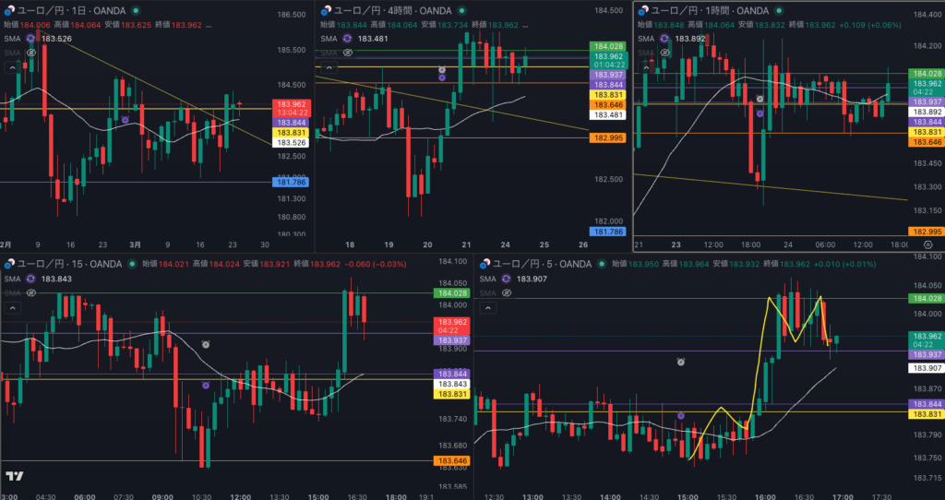
Task: Collapse indicator legend in 15-minute chart
Action: pyautogui.click(x=12, y=308)
